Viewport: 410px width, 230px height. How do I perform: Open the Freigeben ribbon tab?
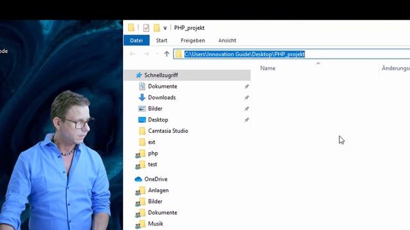pos(193,40)
